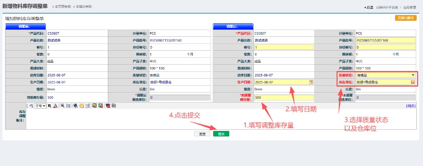Click the upload attachment icon
Viewport: 423px width, 166px height.
click(x=101, y=106)
